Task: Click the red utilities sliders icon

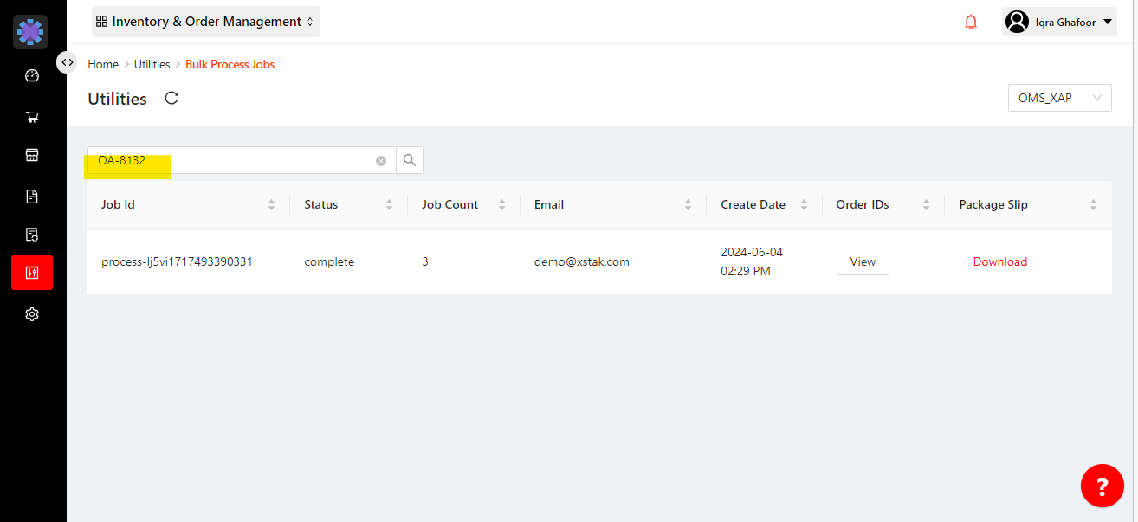Action: [32, 273]
